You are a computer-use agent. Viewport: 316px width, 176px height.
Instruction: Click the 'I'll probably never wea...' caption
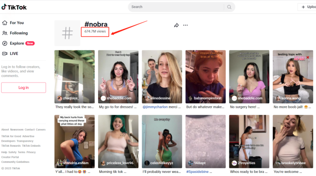pyautogui.click(x=162, y=171)
